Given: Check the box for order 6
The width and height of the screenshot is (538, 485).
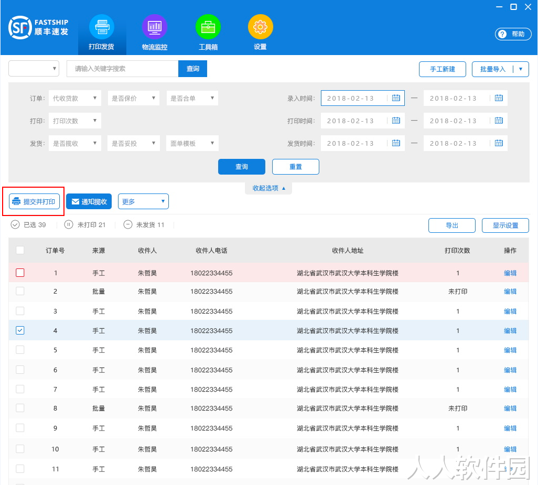Looking at the screenshot, I should pyautogui.click(x=20, y=370).
